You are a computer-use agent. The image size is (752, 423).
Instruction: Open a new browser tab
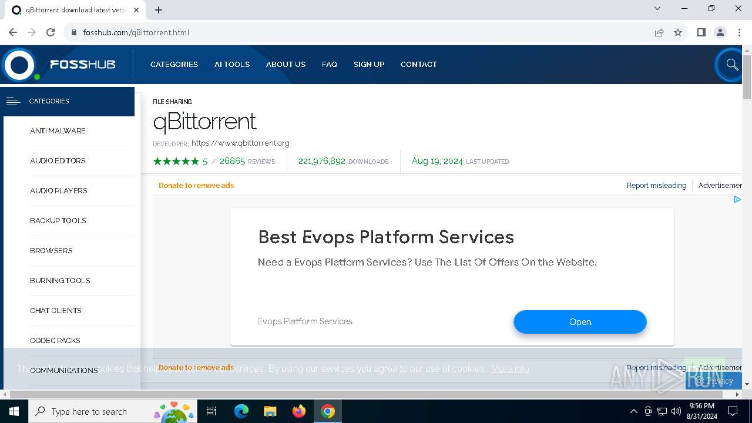[x=159, y=10]
